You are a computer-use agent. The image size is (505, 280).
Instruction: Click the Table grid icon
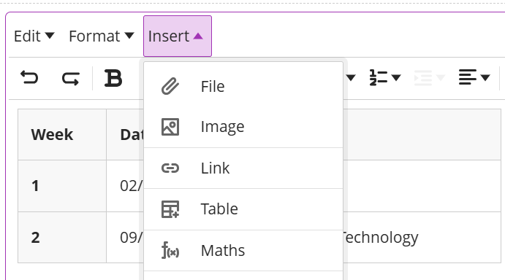(x=170, y=209)
